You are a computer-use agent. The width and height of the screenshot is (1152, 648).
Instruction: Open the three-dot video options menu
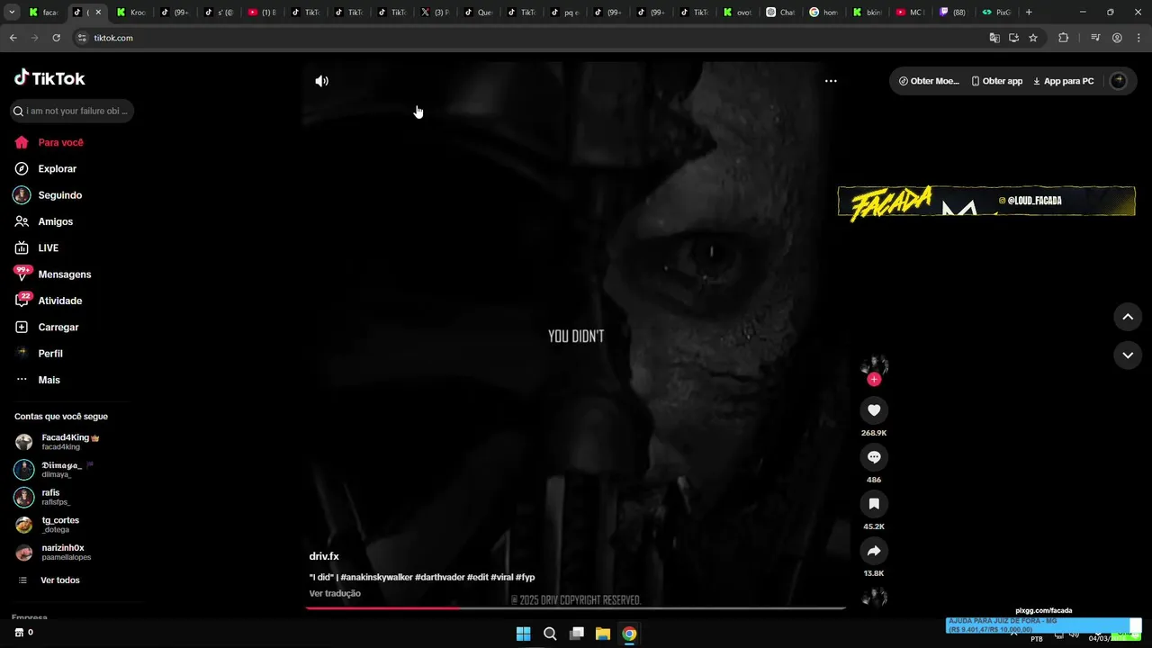click(x=831, y=81)
